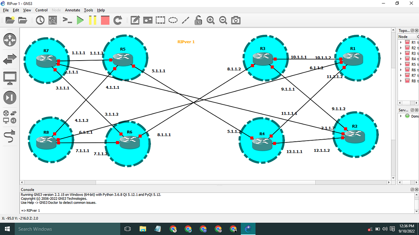Expand the R1 node in Topology Summary
419x235 pixels.
[x=400, y=42]
